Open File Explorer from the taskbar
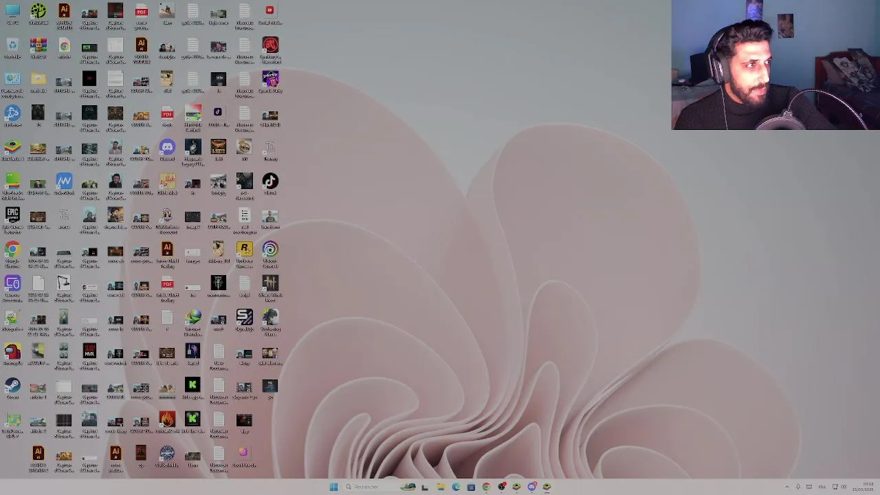Image resolution: width=880 pixels, height=495 pixels. [441, 487]
